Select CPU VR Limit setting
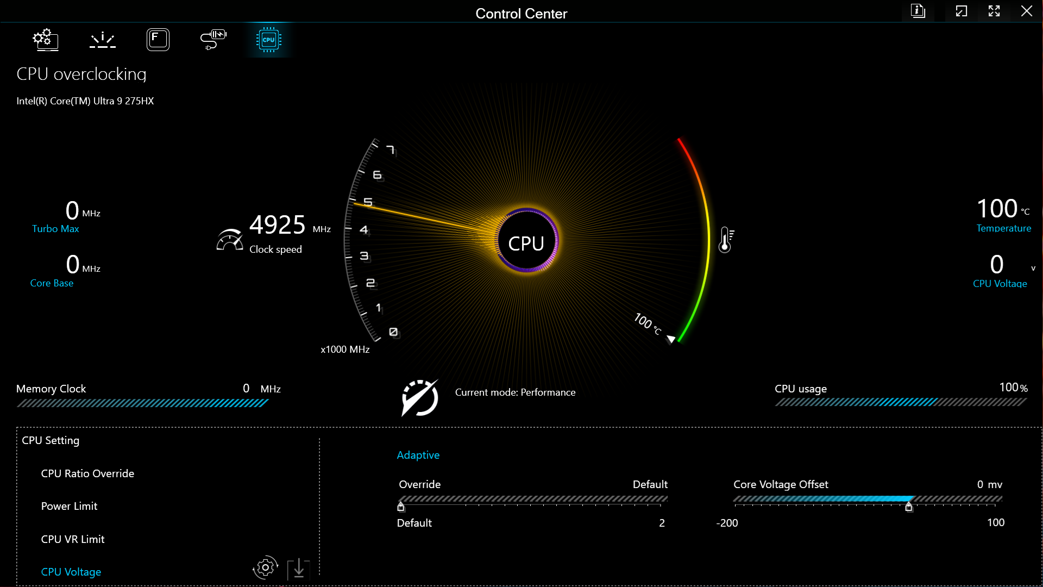The width and height of the screenshot is (1043, 587). coord(73,539)
